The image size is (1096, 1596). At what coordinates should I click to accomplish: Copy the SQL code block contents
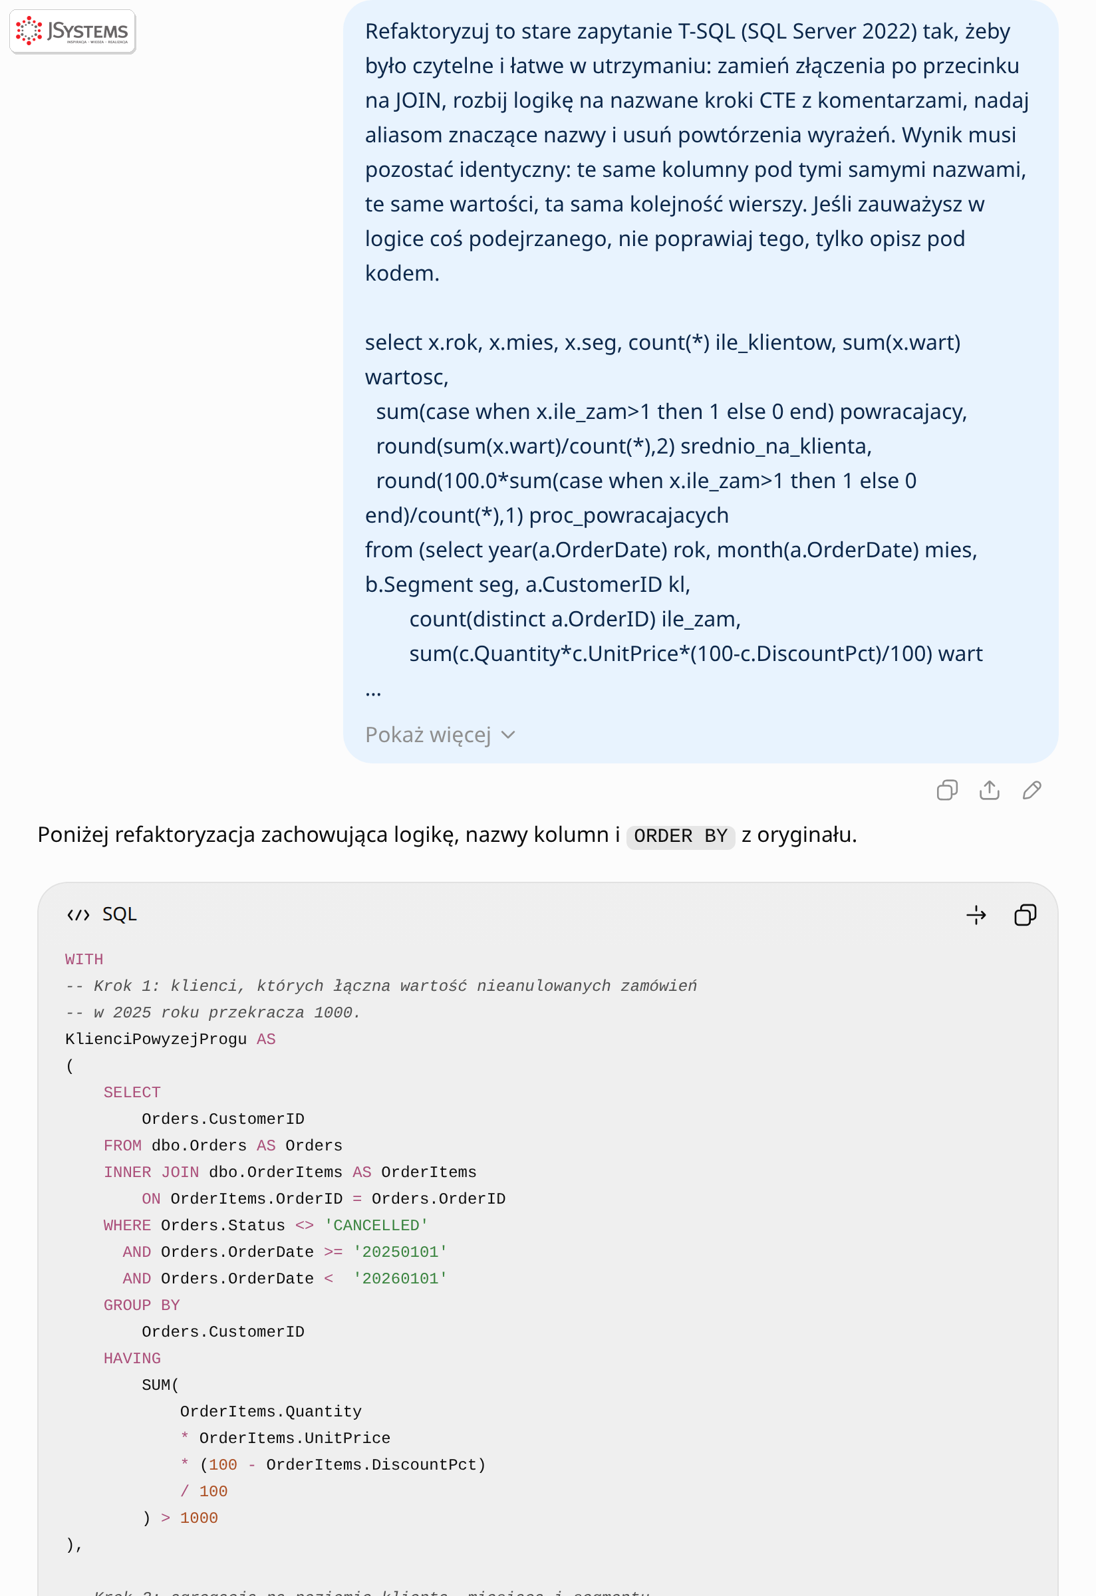[1025, 915]
